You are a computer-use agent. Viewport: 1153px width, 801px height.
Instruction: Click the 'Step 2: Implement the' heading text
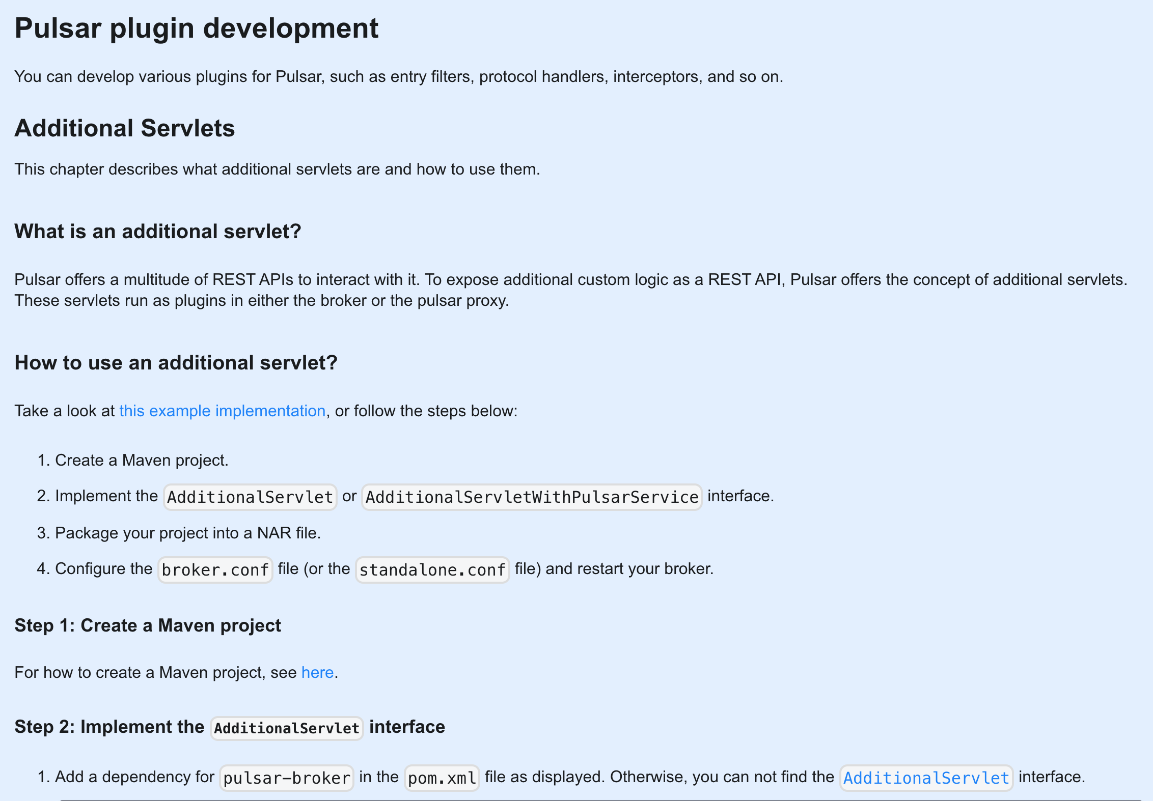[109, 727]
